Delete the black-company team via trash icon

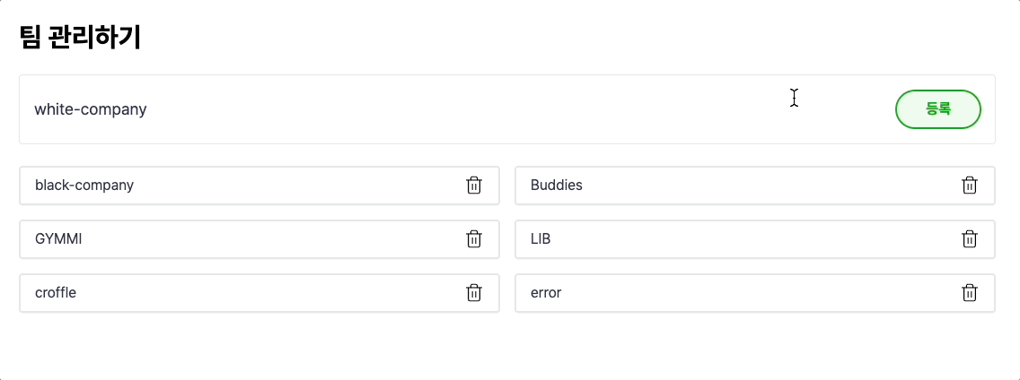(474, 186)
